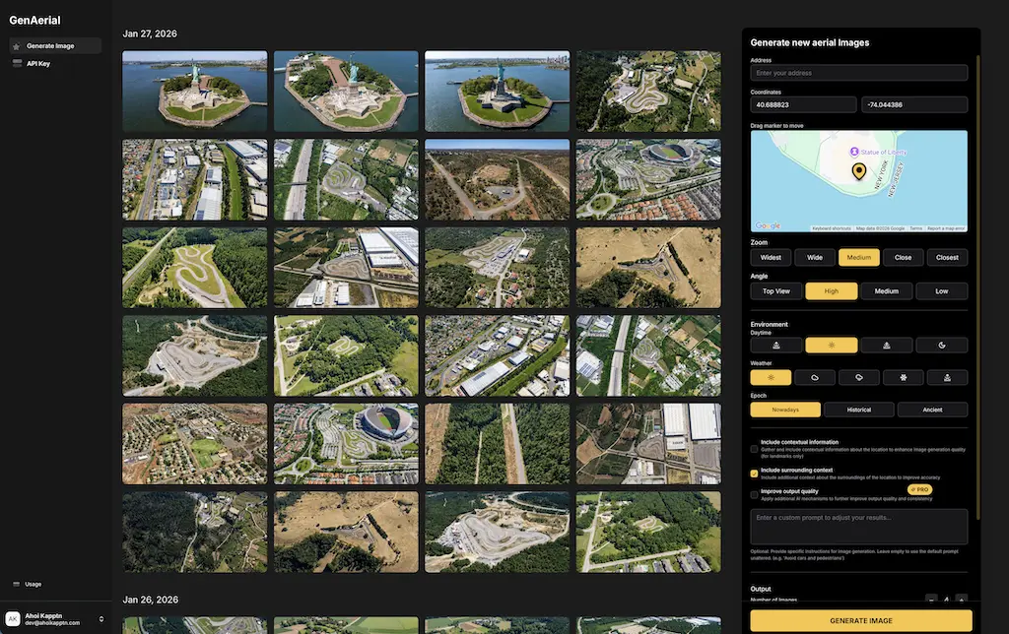This screenshot has width=1009, height=634.
Task: Choose the rainy cloud weather option
Action: coord(859,377)
